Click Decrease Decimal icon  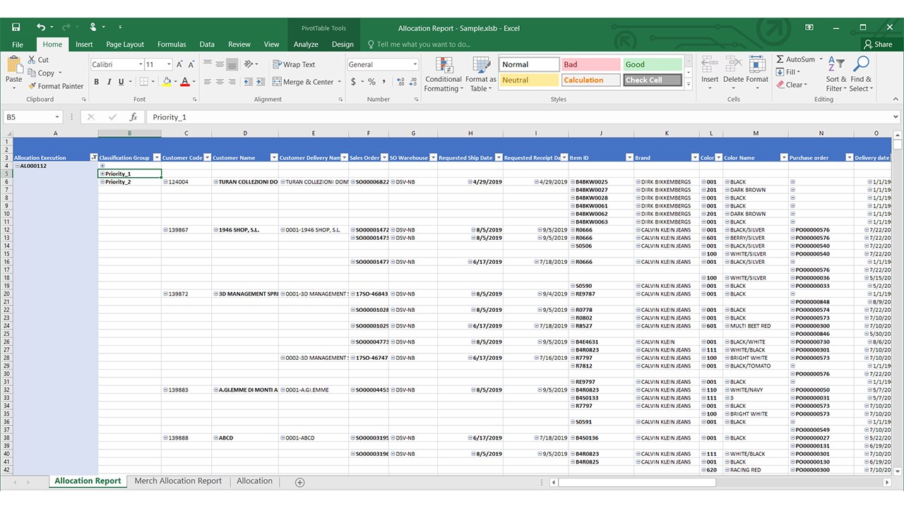[x=412, y=82]
